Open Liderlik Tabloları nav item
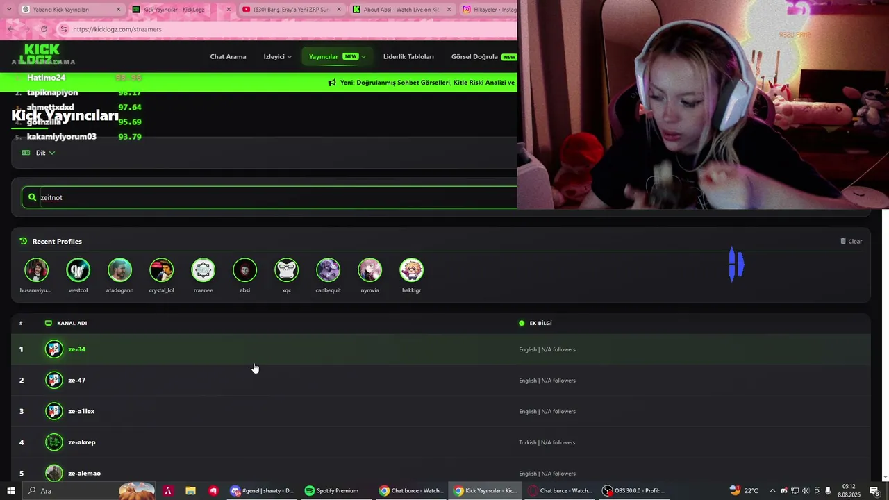Viewport: 889px width, 500px height. point(408,56)
